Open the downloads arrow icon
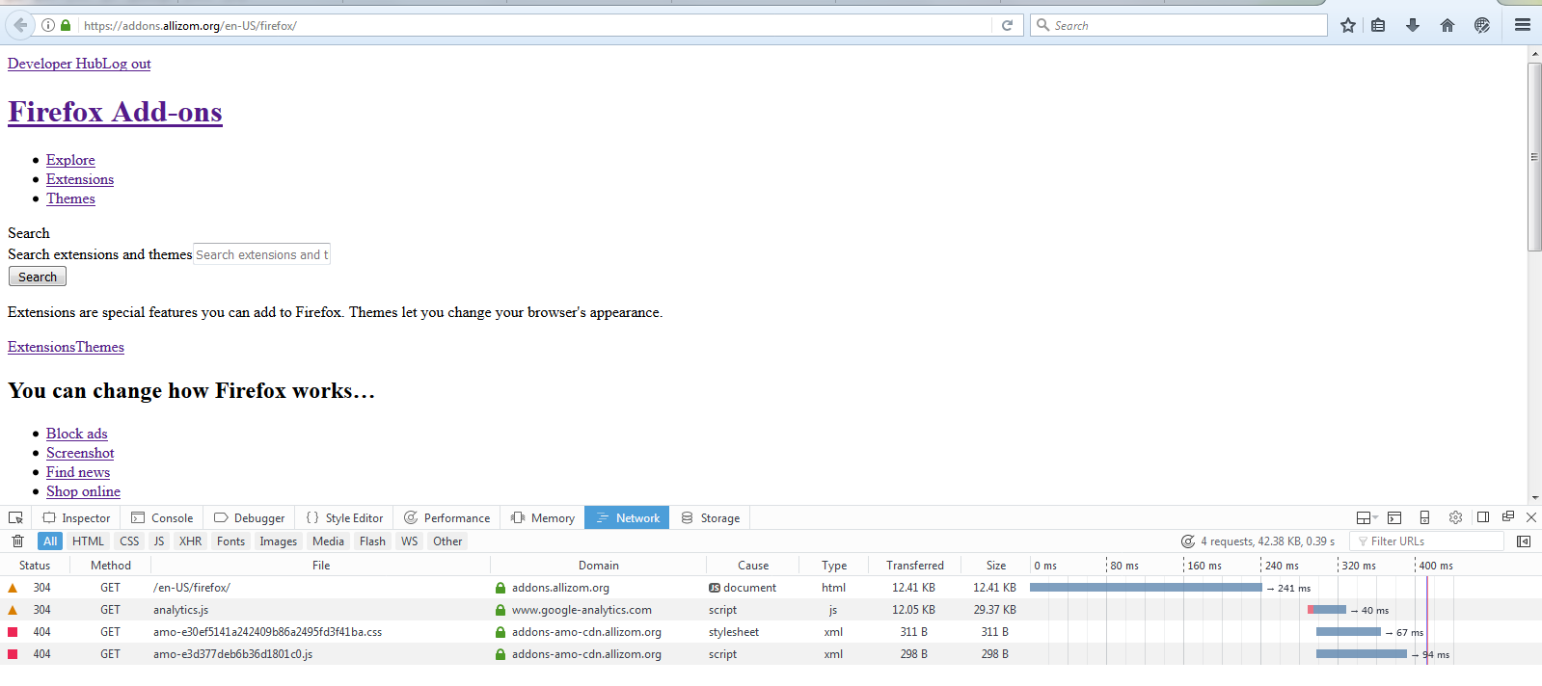The height and width of the screenshot is (686, 1542). click(1413, 25)
